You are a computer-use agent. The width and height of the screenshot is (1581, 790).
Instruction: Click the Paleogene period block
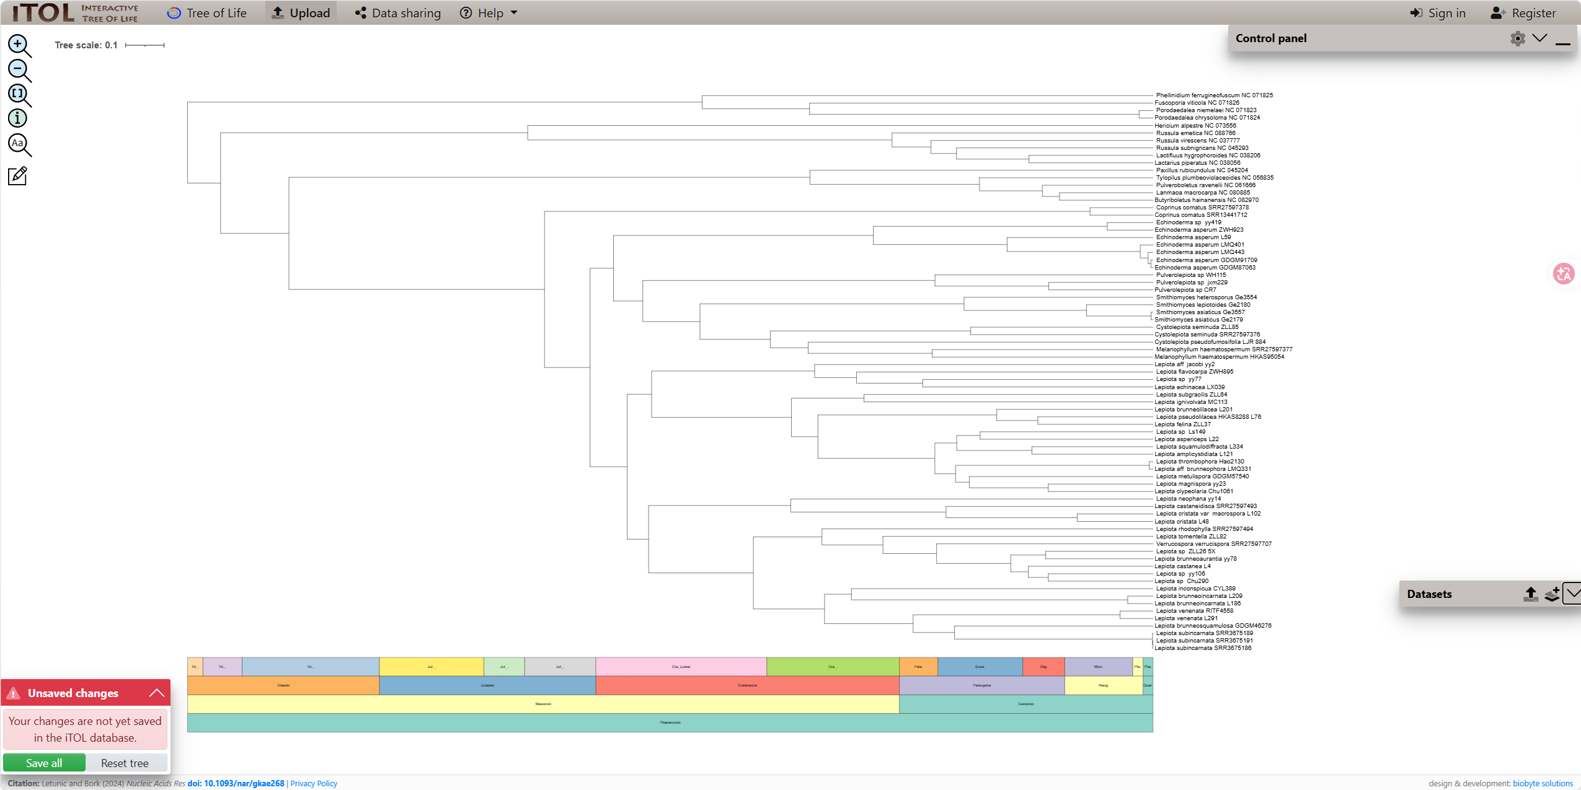[x=982, y=685]
